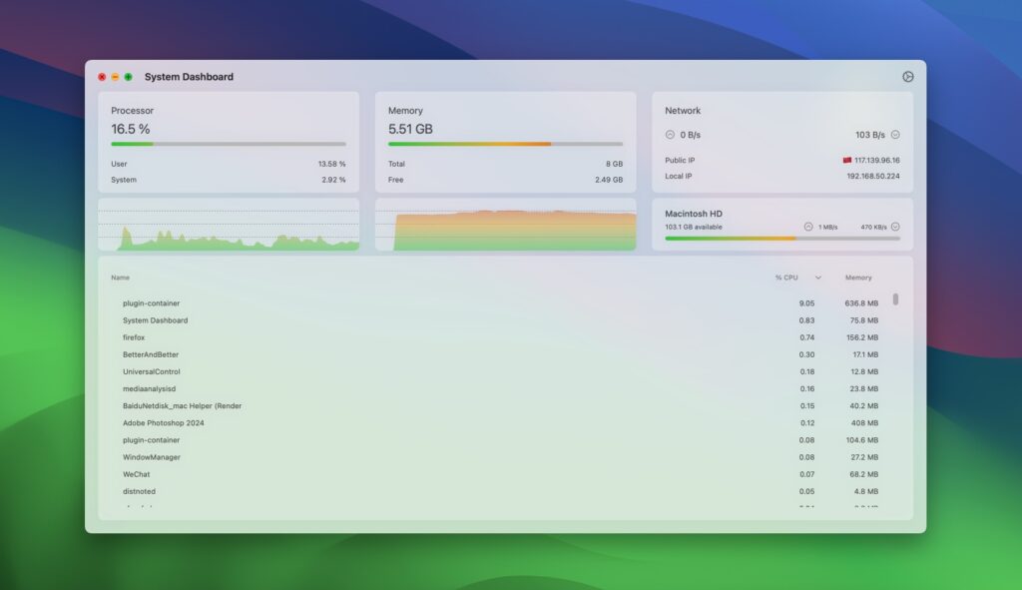1022x590 pixels.
Task: Click the read speed icon beside 1 MB/s
Action: point(806,226)
